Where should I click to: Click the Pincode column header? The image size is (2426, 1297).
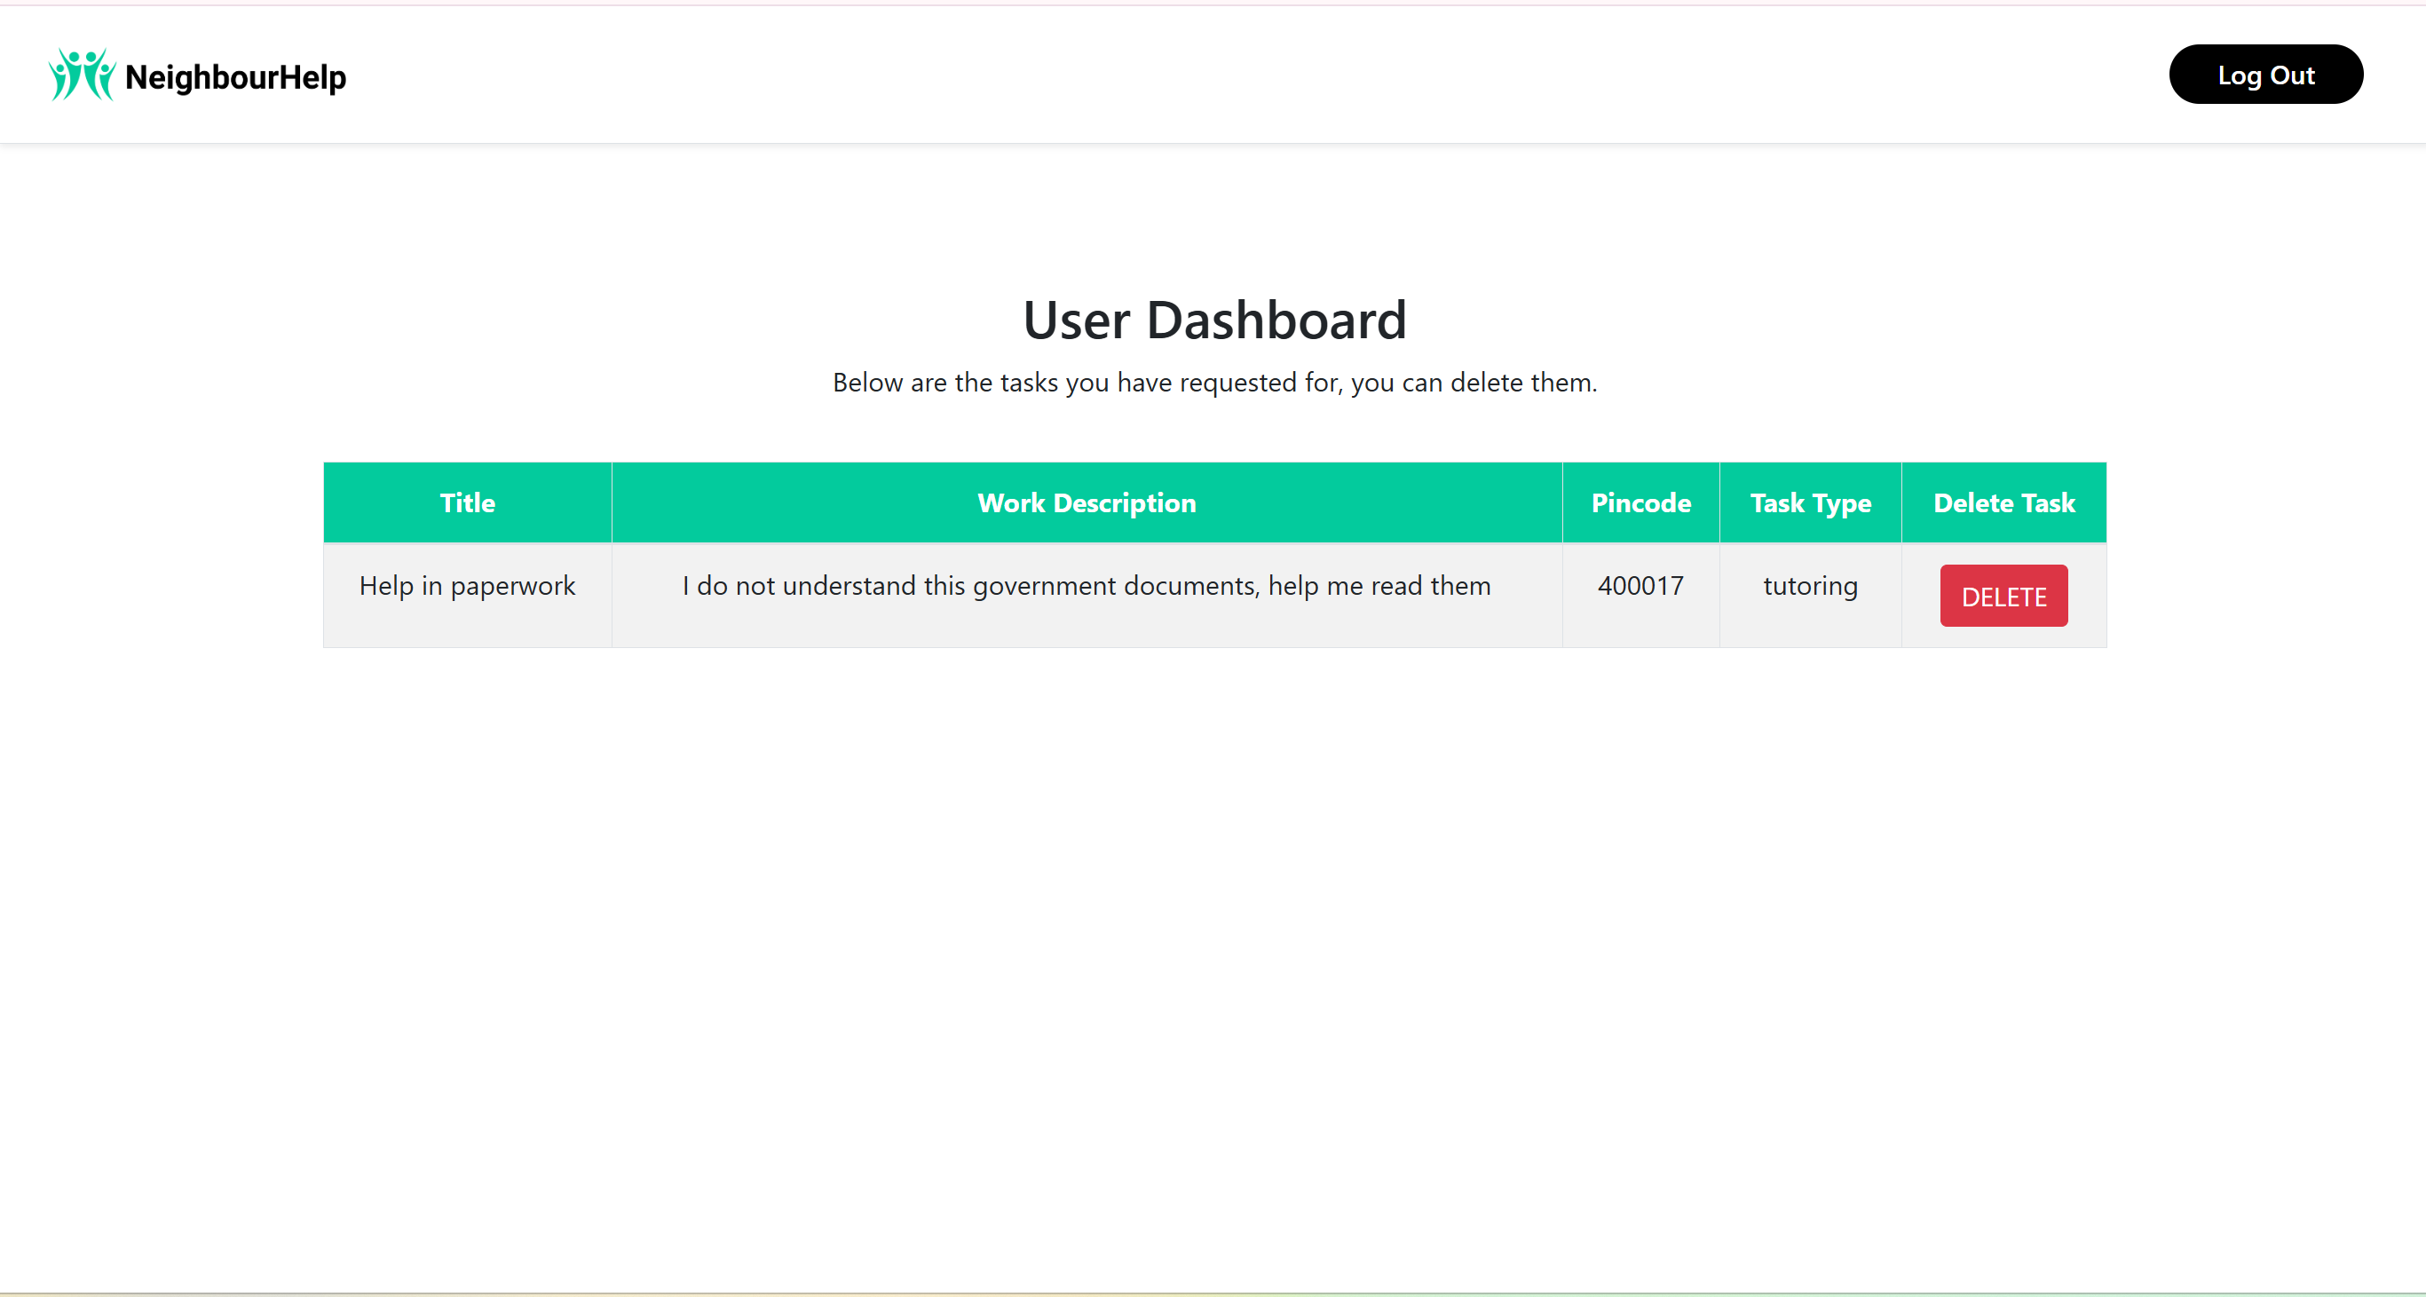(x=1640, y=503)
